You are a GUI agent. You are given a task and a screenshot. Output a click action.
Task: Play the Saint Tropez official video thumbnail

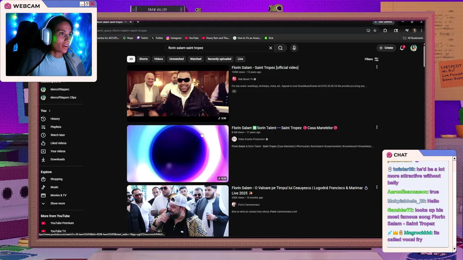178,93
